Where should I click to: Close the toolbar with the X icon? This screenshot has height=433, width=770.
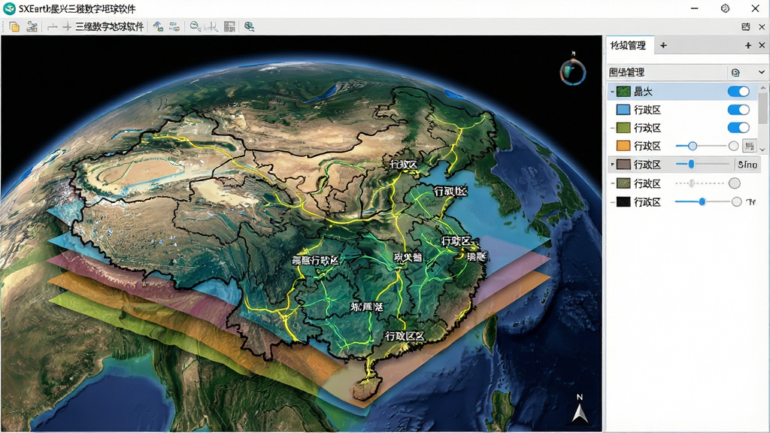coord(762,27)
